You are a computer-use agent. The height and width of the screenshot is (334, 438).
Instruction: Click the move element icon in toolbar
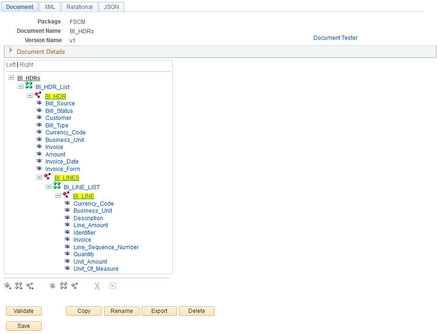(112, 285)
